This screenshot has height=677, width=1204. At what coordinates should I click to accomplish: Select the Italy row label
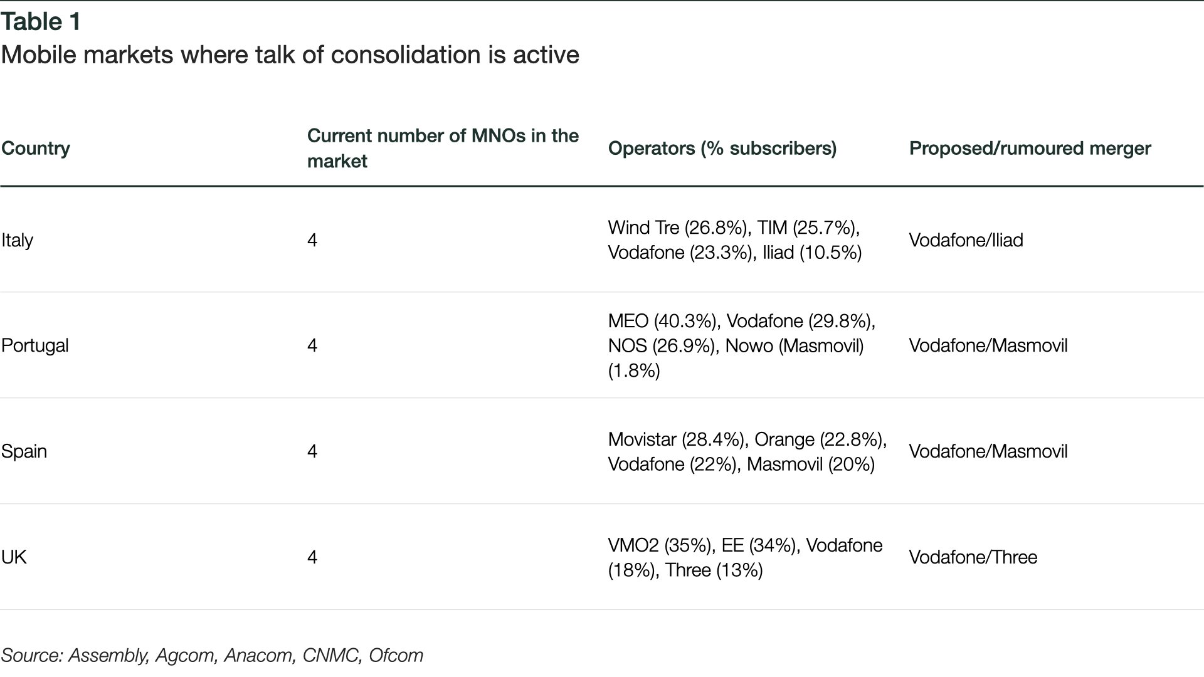[17, 240]
